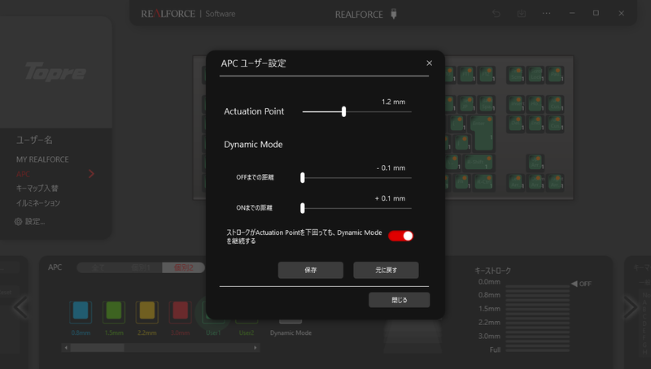Select the 個別2 tab
The height and width of the screenshot is (369, 651).
tap(184, 267)
